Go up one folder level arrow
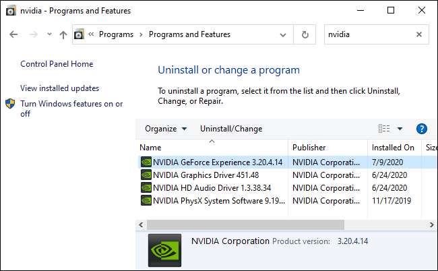This screenshot has height=271, width=438. pos(63,34)
